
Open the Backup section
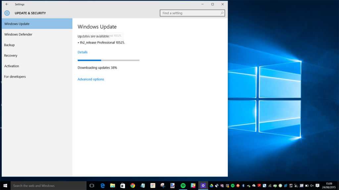10,45
